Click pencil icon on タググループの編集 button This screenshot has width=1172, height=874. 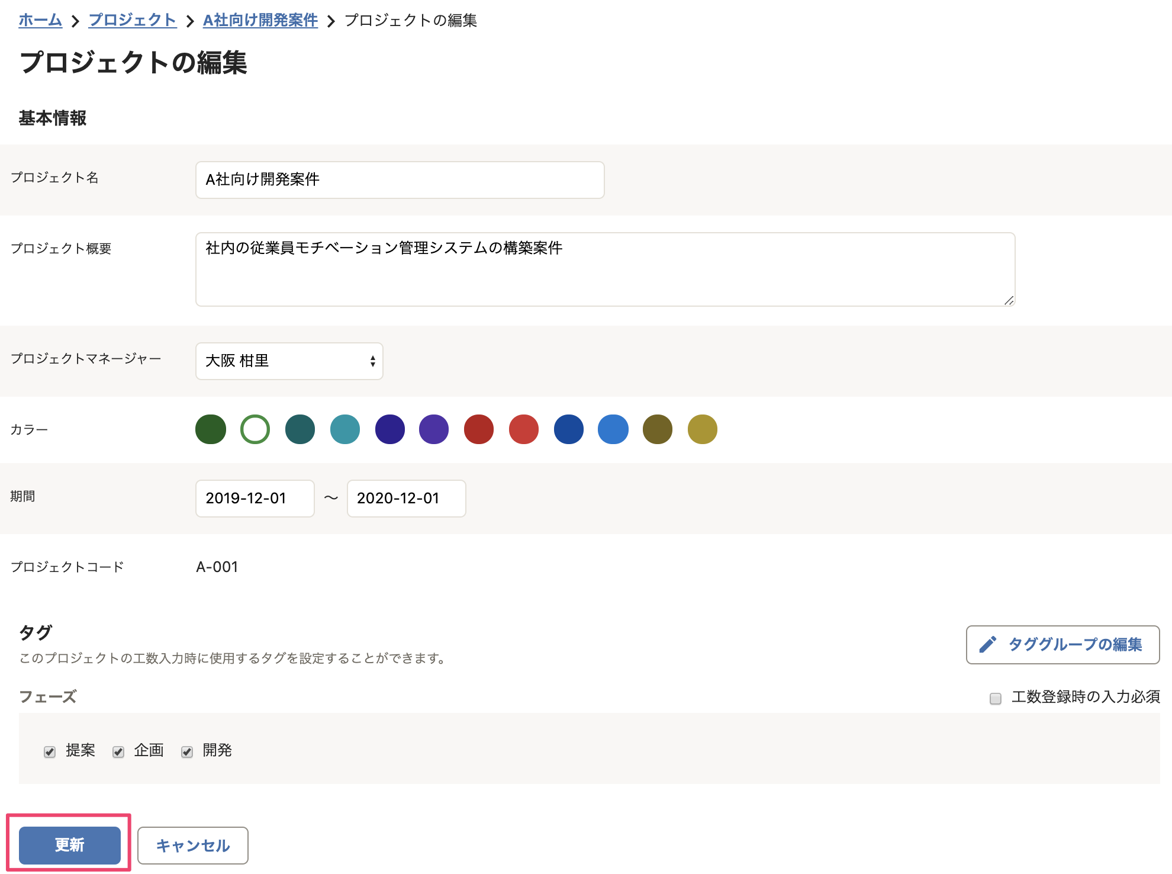point(987,644)
